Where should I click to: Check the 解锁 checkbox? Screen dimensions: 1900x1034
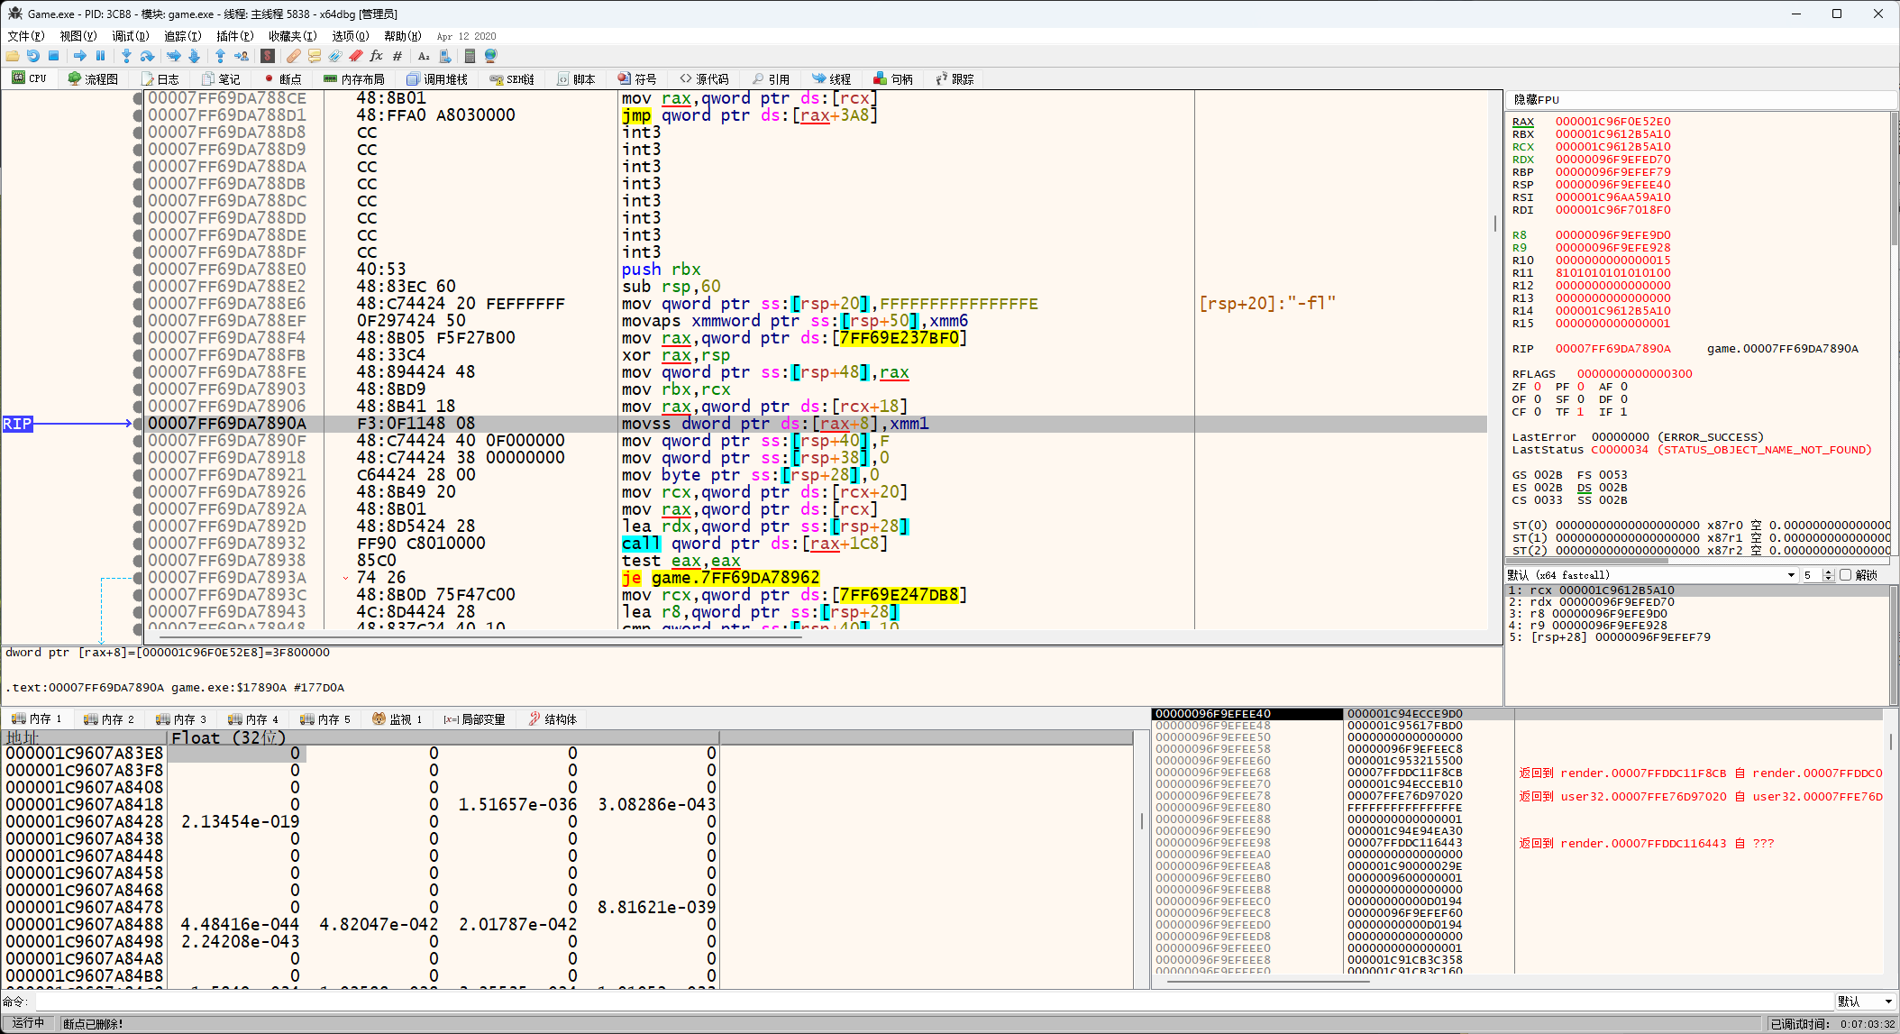[x=1845, y=575]
